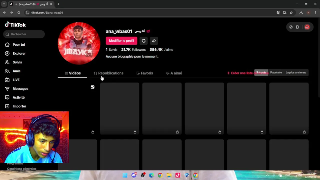Open profile settings gear icon

coord(143,41)
